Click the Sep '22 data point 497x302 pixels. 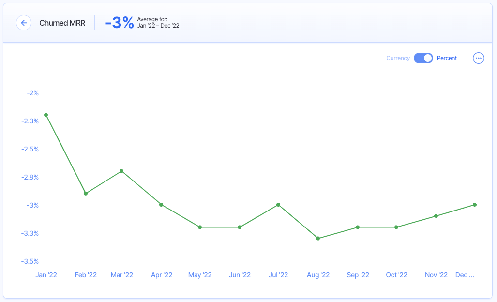click(x=358, y=227)
